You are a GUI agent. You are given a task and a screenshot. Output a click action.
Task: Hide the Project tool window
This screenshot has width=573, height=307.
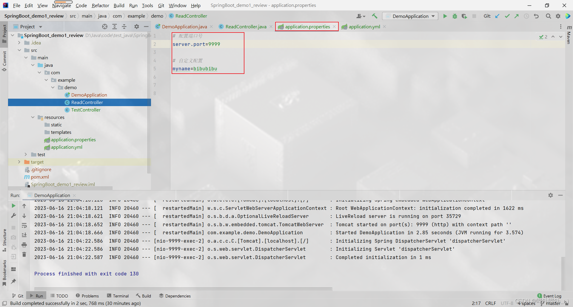pos(146,27)
